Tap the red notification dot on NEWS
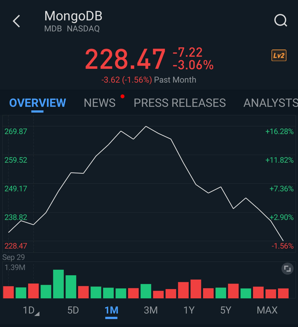298x327 pixels. click(x=123, y=96)
